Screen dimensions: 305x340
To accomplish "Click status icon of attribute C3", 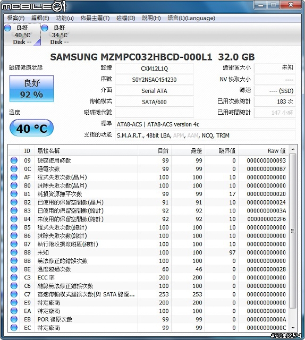I will point(14,277).
